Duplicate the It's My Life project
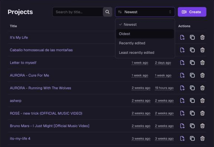The image size is (214, 147). coord(192,37)
